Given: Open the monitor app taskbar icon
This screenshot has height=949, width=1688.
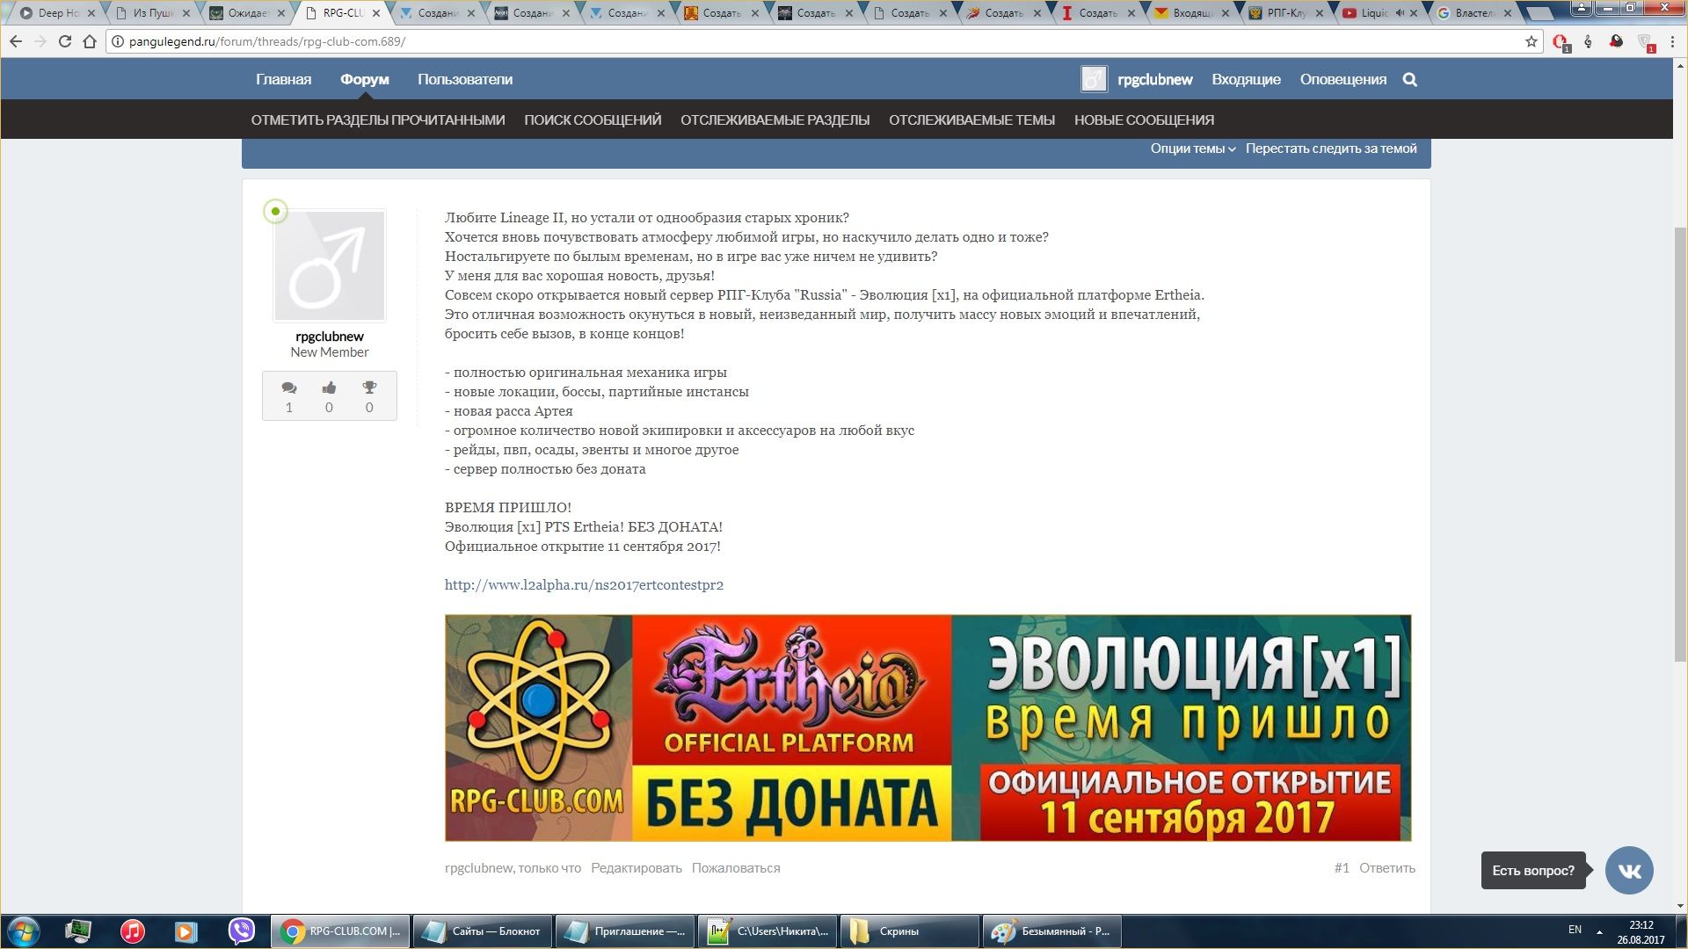Looking at the screenshot, I should coord(78,931).
